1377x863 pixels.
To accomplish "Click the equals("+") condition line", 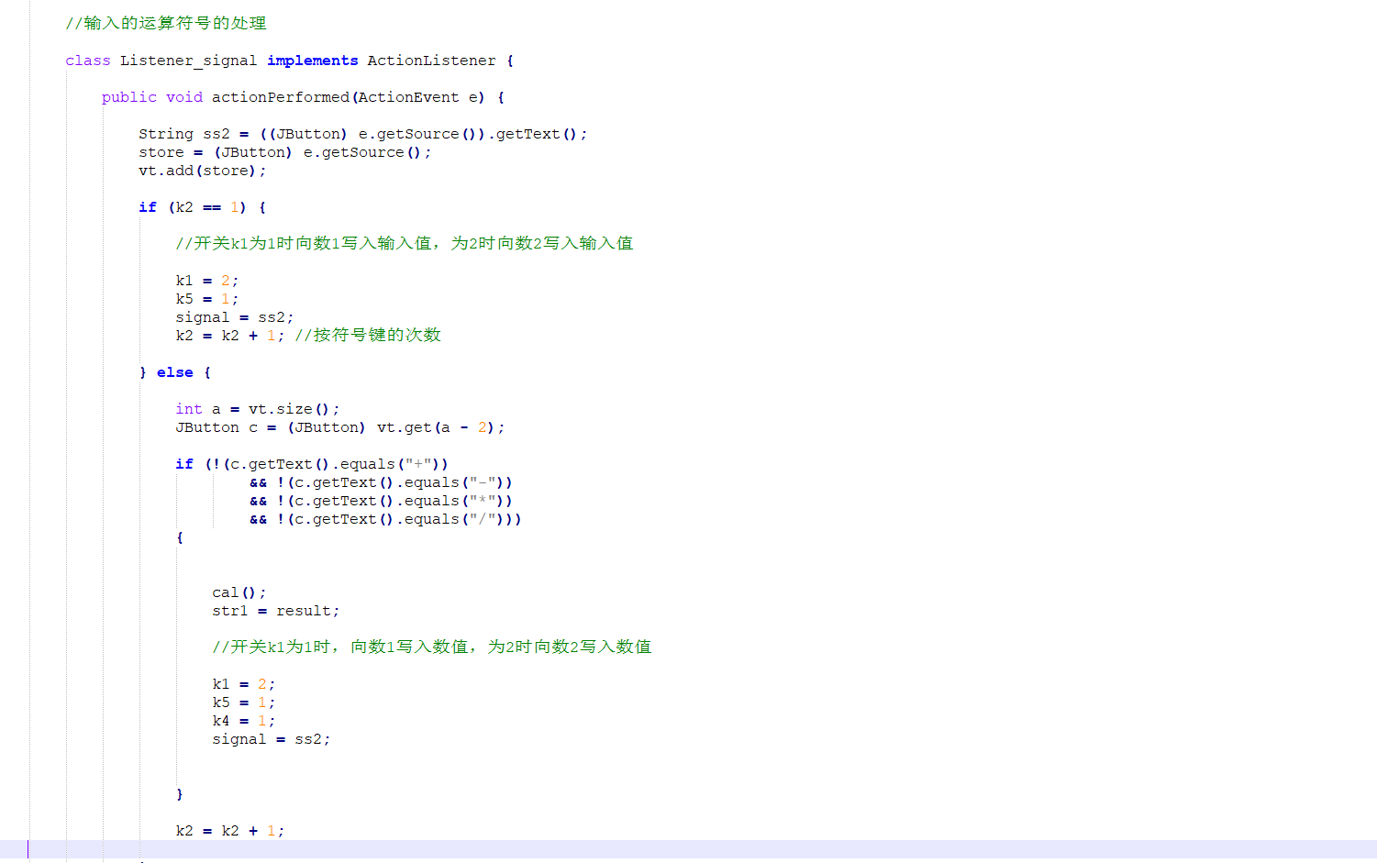I will [326, 464].
